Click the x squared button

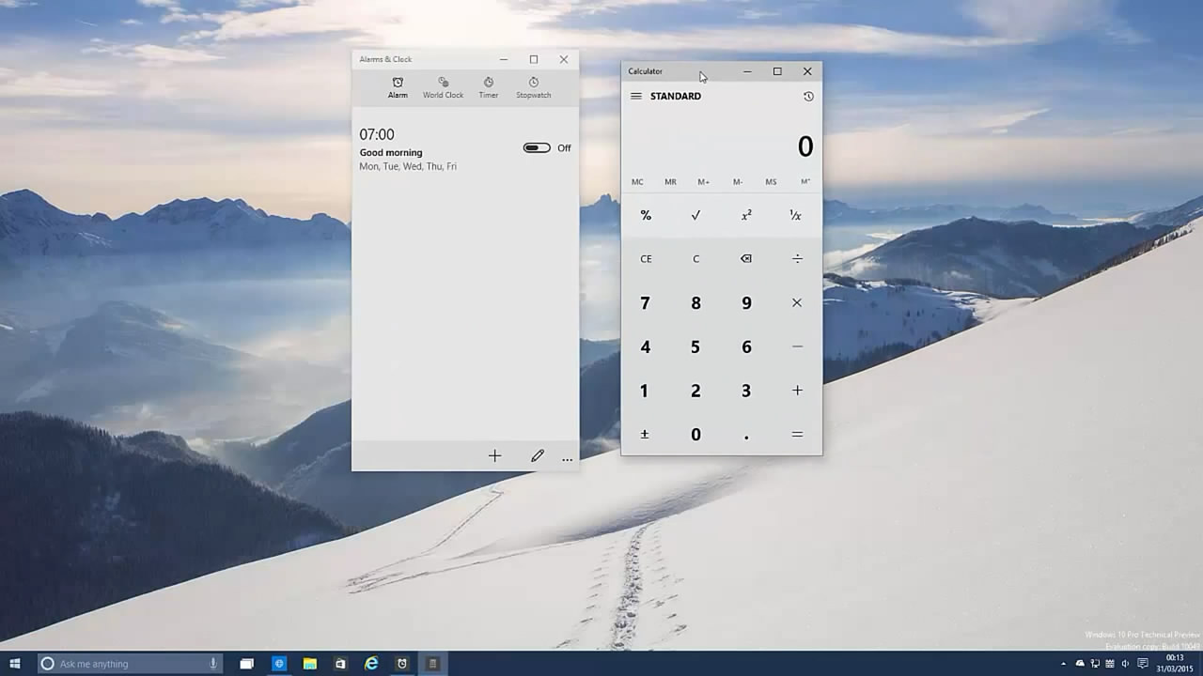point(745,215)
